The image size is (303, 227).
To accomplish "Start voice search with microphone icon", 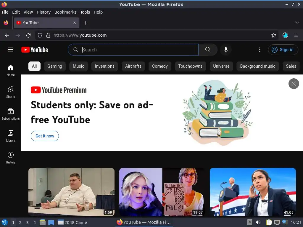I will coord(225,50).
